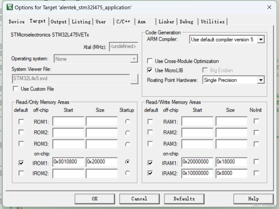This screenshot has width=279, height=209.
Task: Click the Xtal (MHz) field
Action: pos(124,47)
